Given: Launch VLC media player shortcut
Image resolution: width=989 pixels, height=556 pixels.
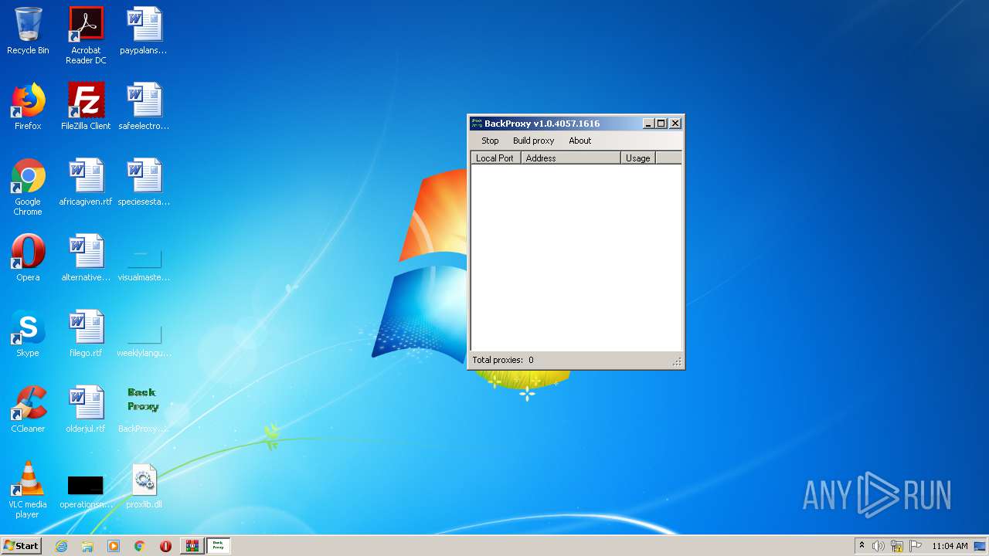Looking at the screenshot, I should (28, 490).
